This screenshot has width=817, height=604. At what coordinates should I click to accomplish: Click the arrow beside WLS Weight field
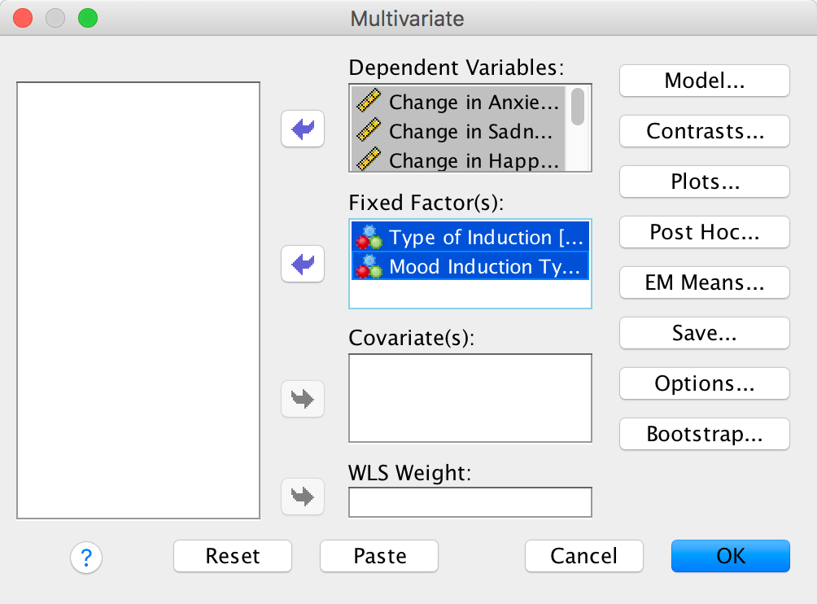tap(303, 496)
